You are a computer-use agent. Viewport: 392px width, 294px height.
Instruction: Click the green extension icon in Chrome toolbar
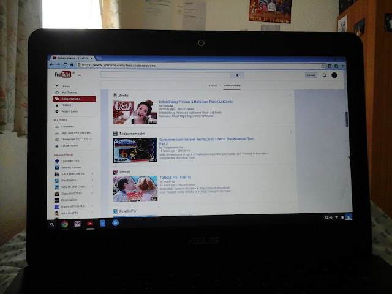coord(336,66)
